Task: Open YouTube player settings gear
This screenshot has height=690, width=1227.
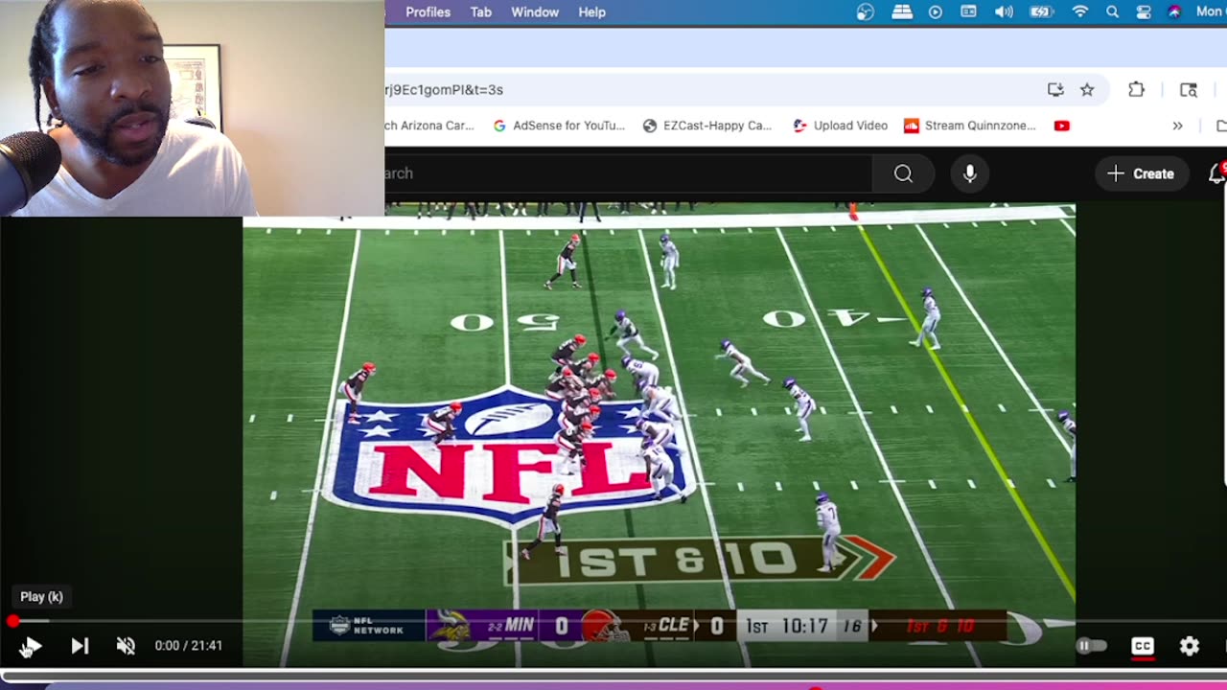Action: [1190, 646]
